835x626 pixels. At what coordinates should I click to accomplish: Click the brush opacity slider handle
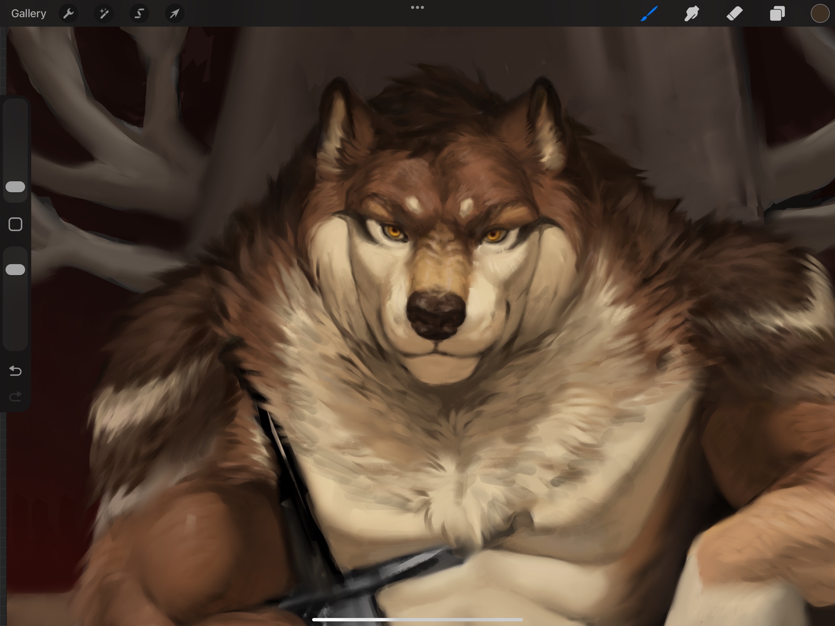pos(15,269)
